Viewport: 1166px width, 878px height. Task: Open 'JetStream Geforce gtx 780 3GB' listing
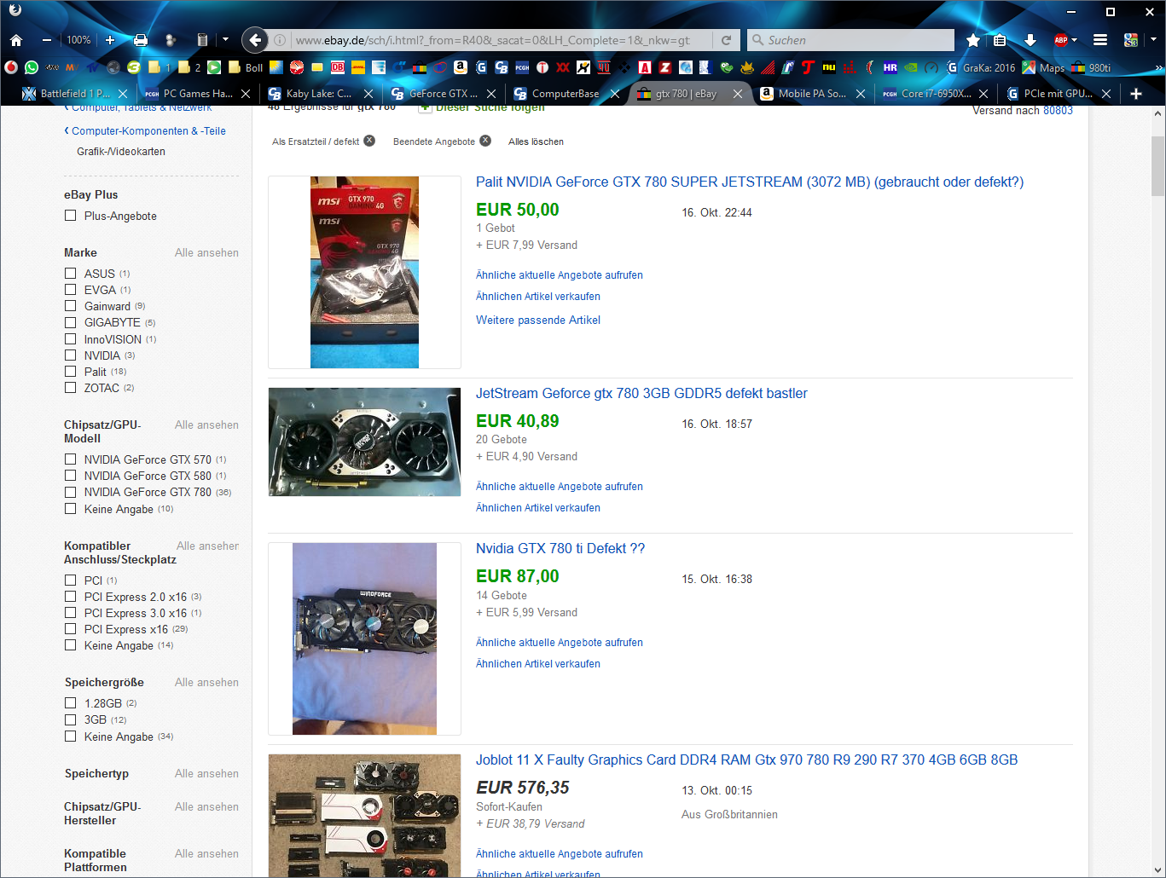click(641, 393)
